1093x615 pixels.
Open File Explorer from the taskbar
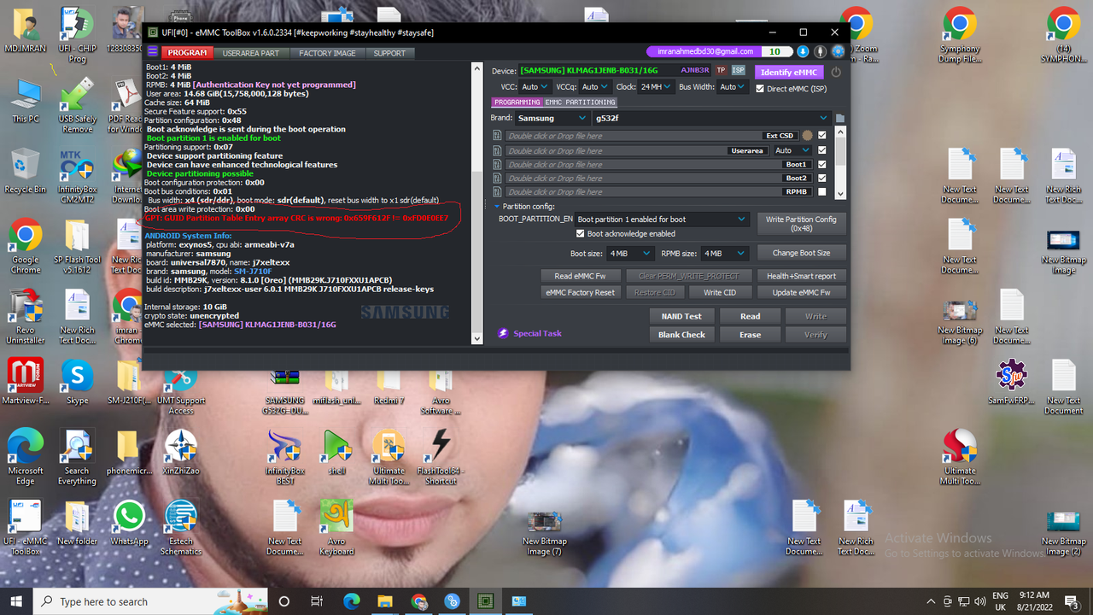(x=385, y=601)
